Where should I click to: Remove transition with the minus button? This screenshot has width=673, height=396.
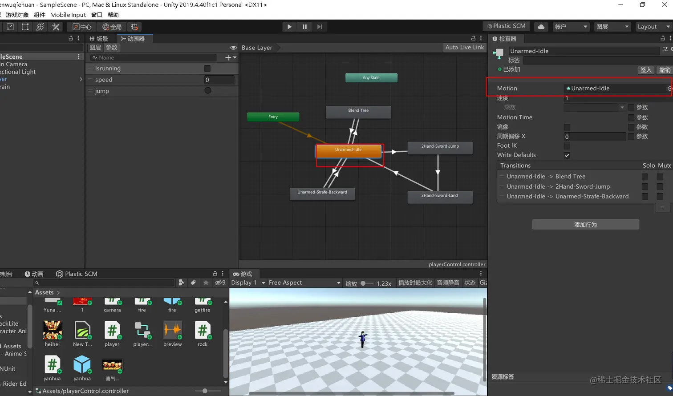point(662,207)
